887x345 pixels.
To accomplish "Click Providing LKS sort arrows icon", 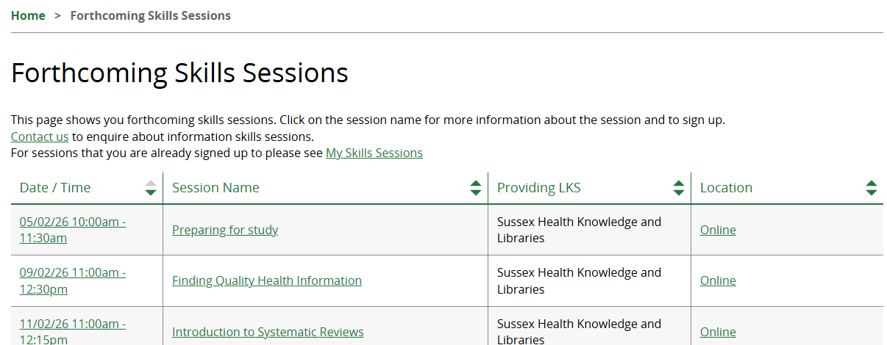I will tap(679, 188).
